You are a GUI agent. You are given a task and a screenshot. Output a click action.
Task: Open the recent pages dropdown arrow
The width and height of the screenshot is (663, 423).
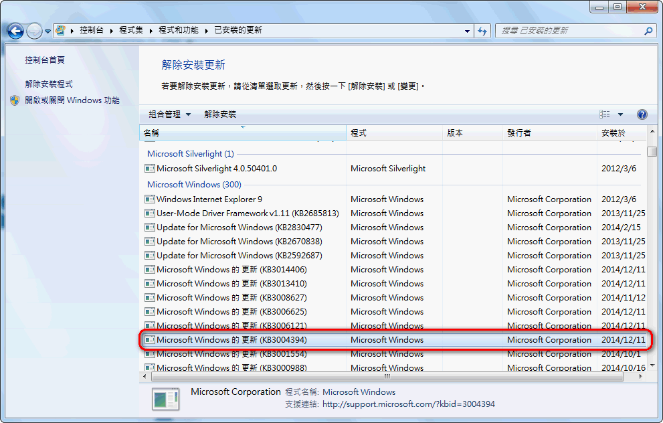(x=48, y=31)
